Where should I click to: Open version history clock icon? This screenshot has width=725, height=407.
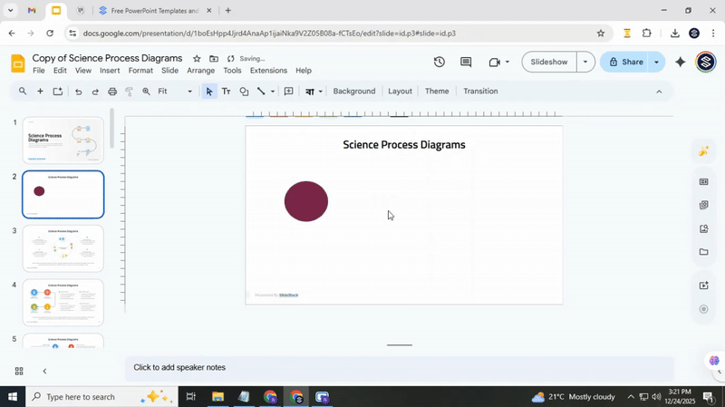pyautogui.click(x=439, y=63)
